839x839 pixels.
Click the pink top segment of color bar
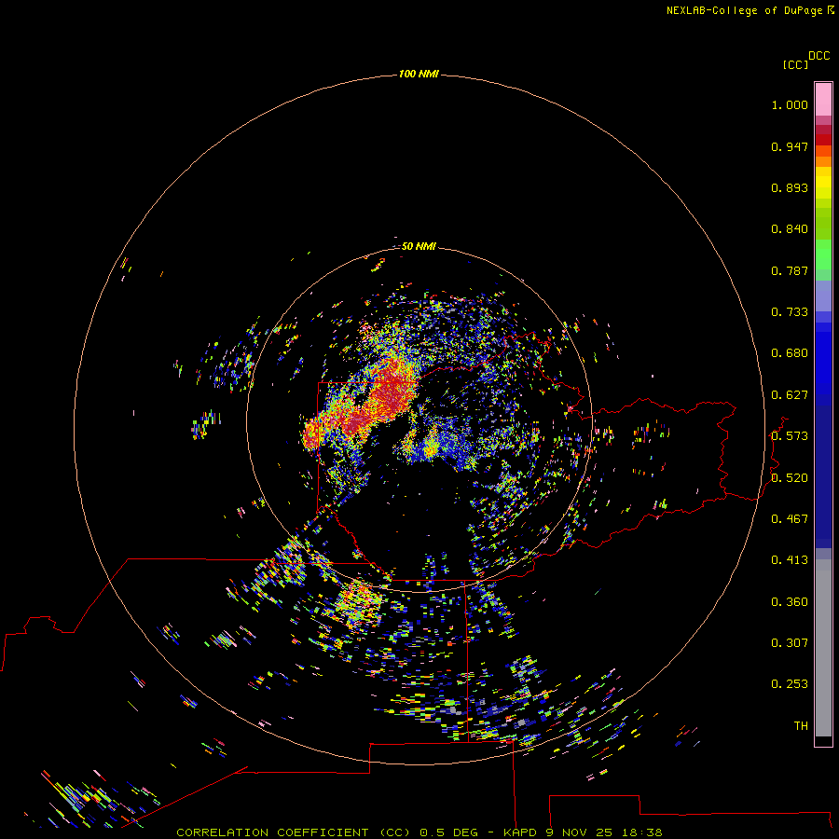click(x=823, y=99)
